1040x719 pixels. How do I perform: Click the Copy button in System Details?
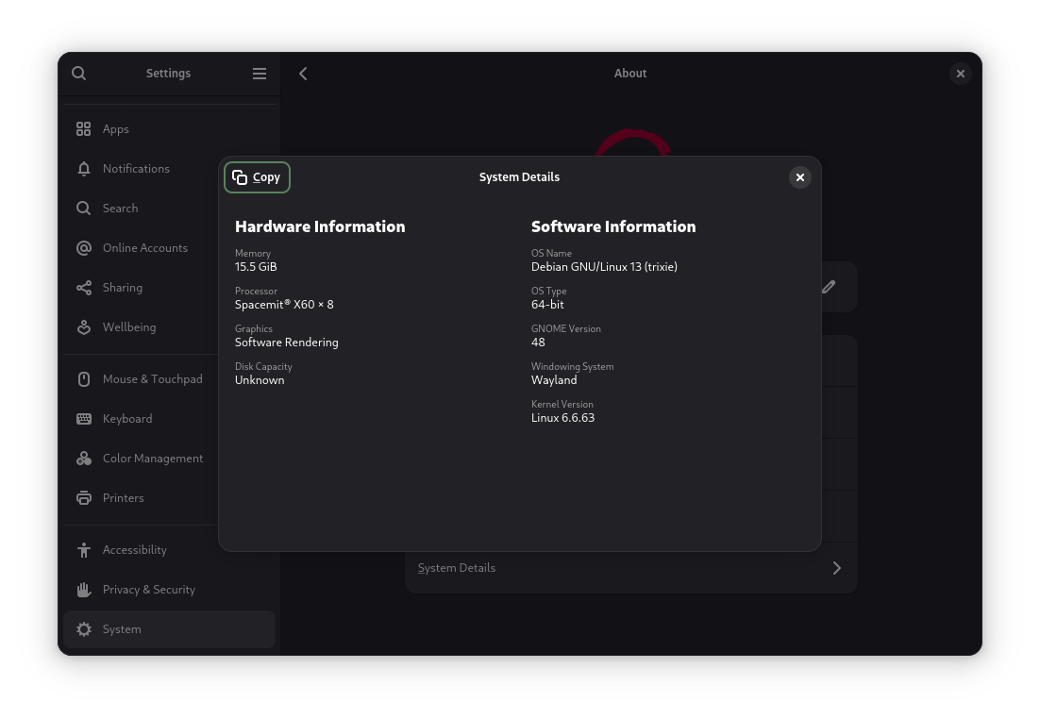257,177
